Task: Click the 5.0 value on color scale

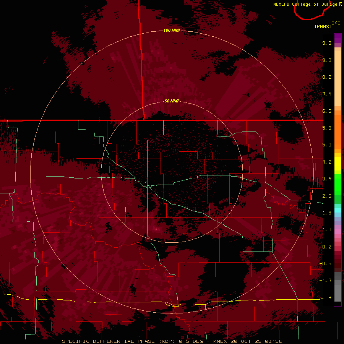Action: point(327,145)
